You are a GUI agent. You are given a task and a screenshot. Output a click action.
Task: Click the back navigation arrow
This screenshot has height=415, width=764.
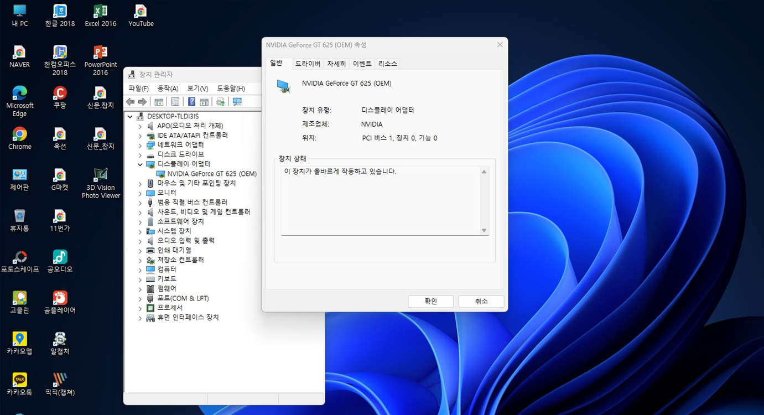pyautogui.click(x=130, y=101)
